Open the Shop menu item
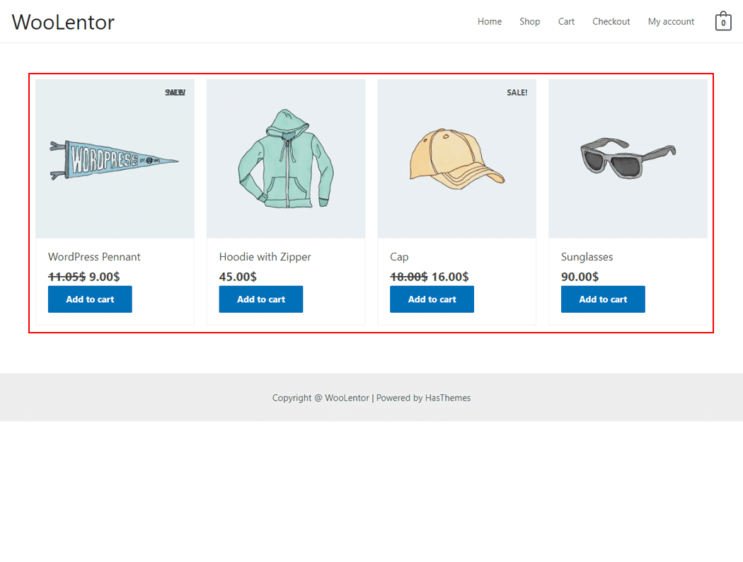 [529, 22]
